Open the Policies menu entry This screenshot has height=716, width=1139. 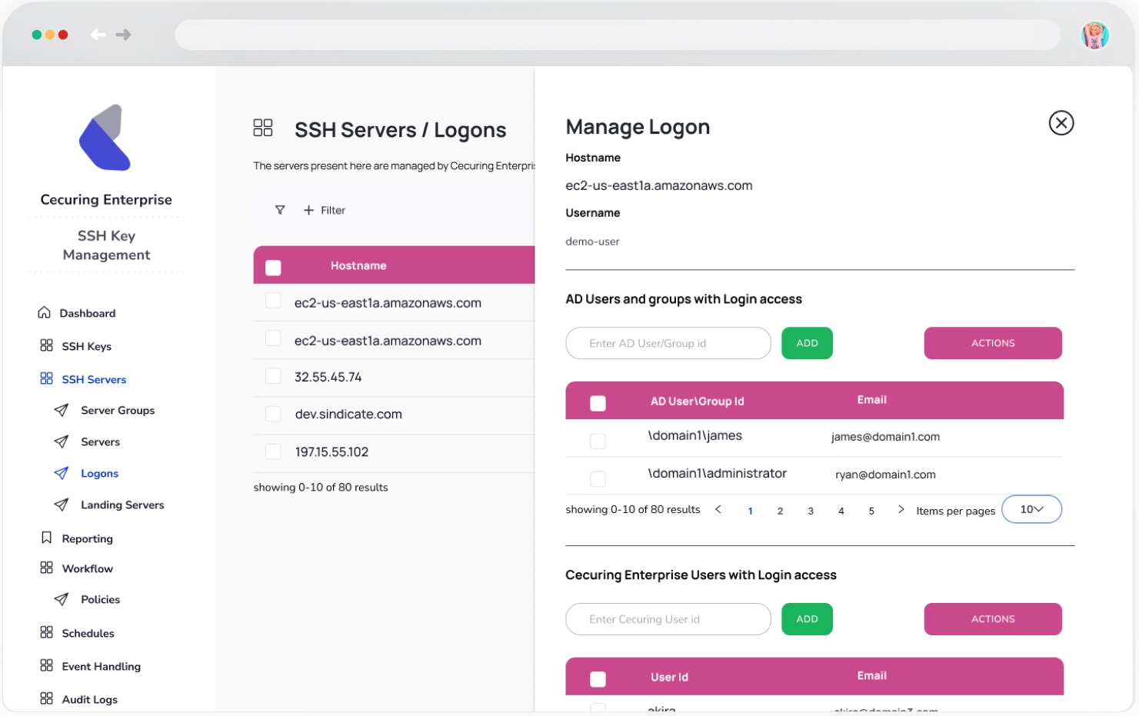(x=100, y=599)
